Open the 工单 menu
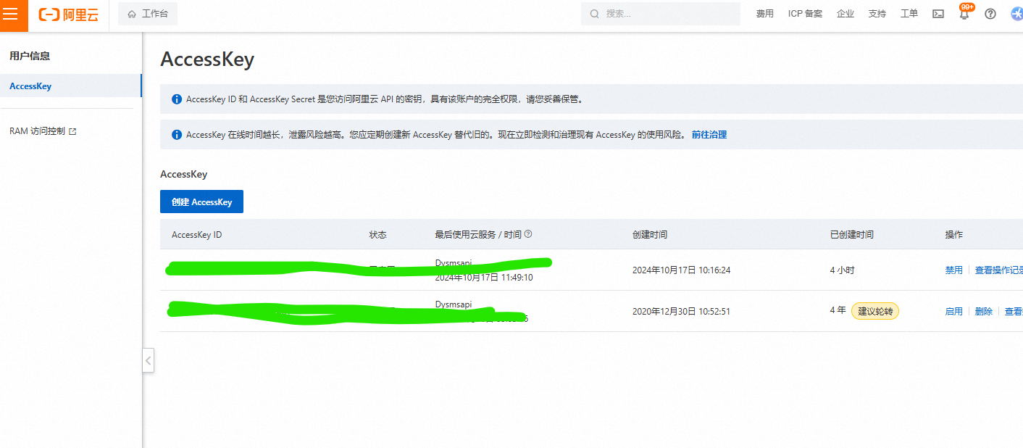 click(909, 14)
